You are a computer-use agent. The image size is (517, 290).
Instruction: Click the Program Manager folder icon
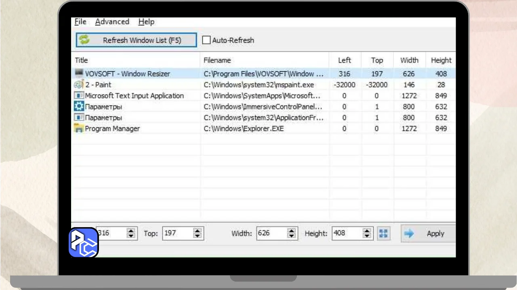79,128
